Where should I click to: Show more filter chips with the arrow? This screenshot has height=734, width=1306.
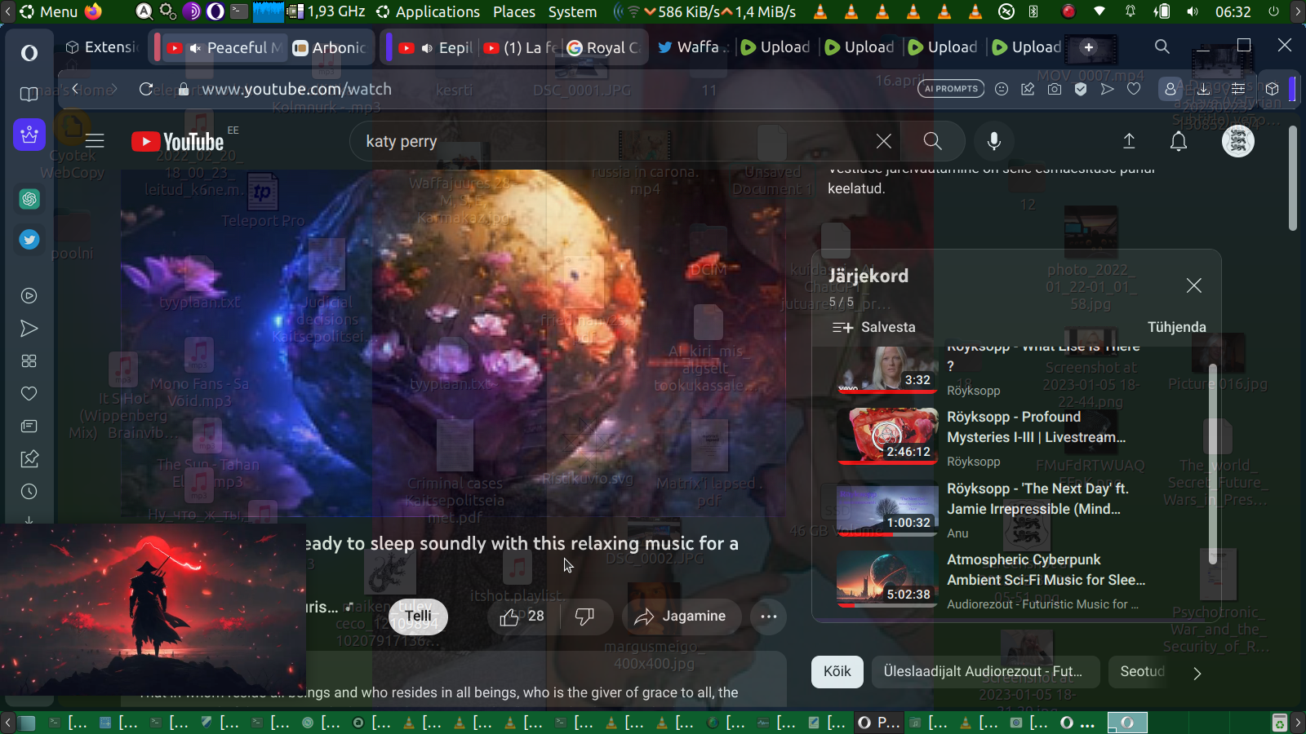click(1197, 673)
